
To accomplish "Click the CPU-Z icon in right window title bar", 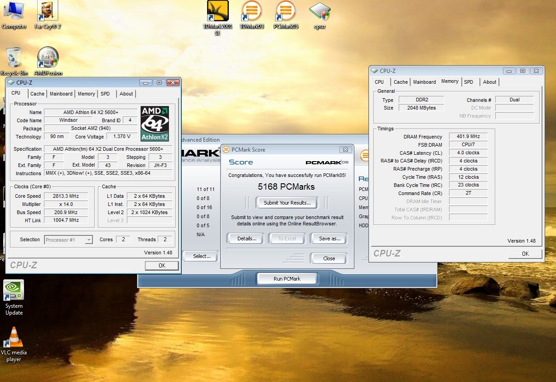I will click(x=374, y=71).
